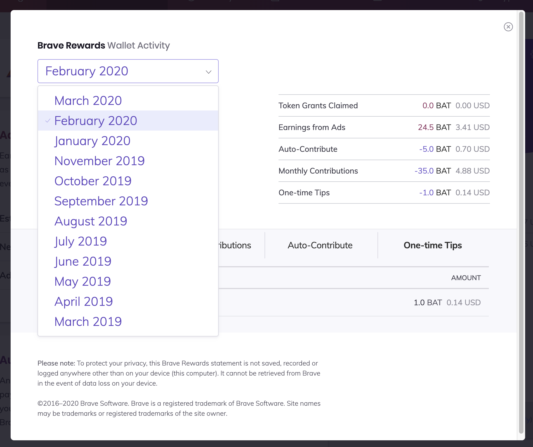Select November 2019 from the month list
This screenshot has width=533, height=447.
coord(99,161)
